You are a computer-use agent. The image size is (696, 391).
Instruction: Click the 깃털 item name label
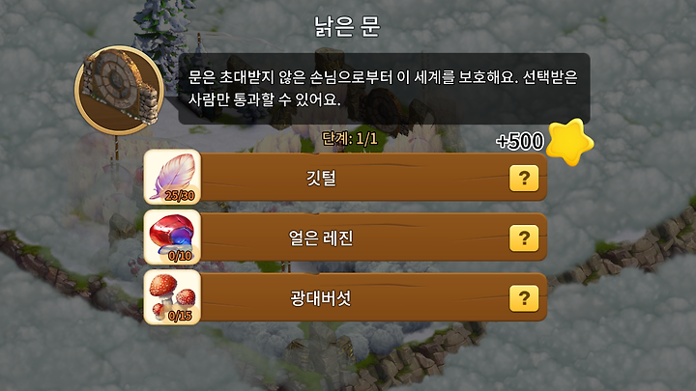coord(321,179)
